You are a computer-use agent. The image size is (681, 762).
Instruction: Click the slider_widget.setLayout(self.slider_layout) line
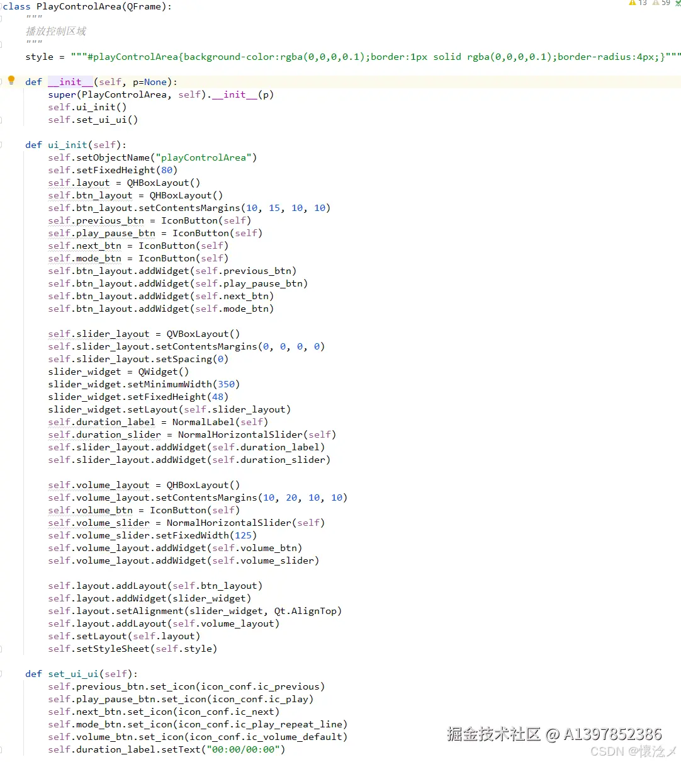[169, 409]
